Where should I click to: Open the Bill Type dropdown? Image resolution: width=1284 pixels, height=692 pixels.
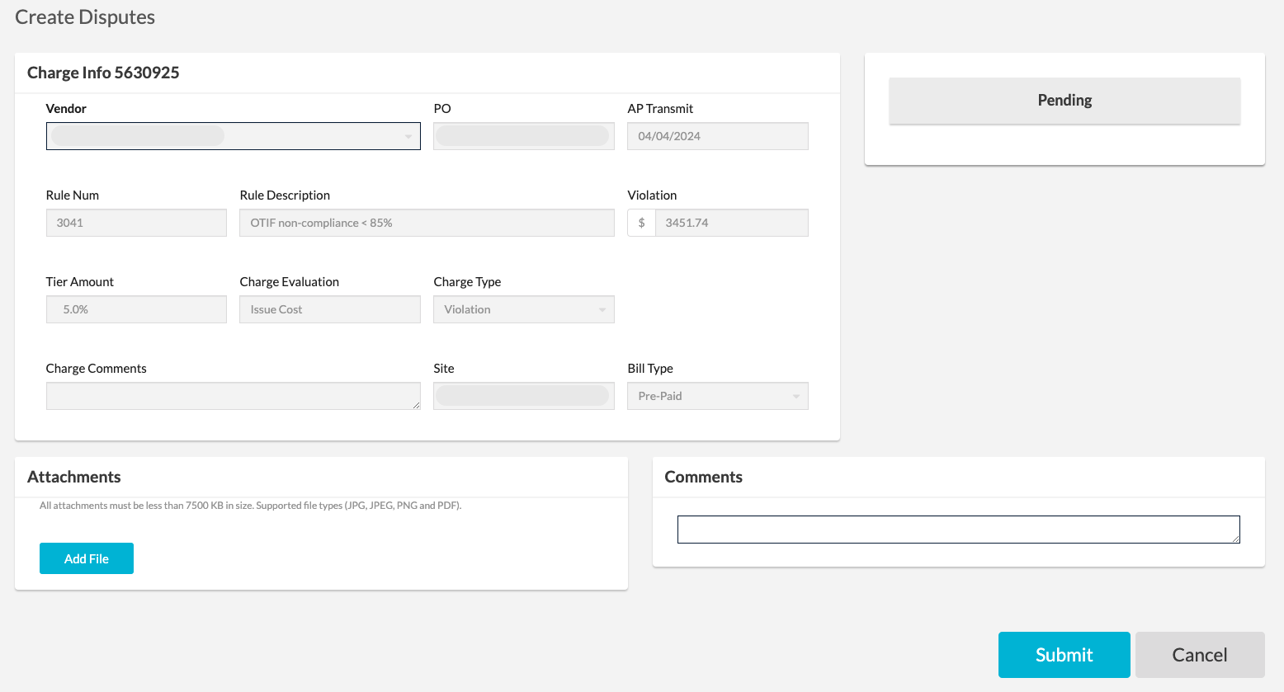(717, 396)
